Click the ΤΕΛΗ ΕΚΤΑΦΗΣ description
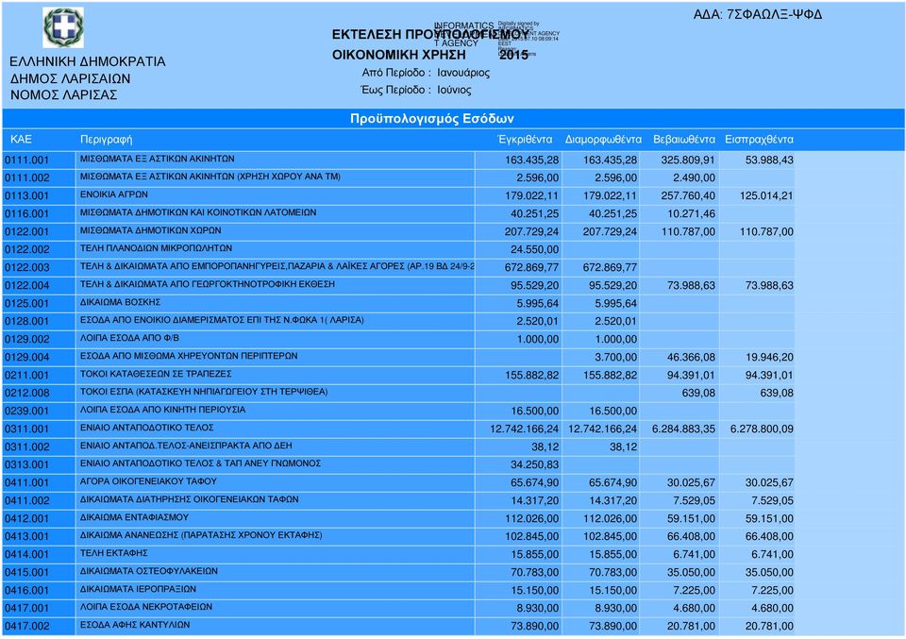Image resolution: width=906 pixels, height=639 pixels. (x=114, y=553)
